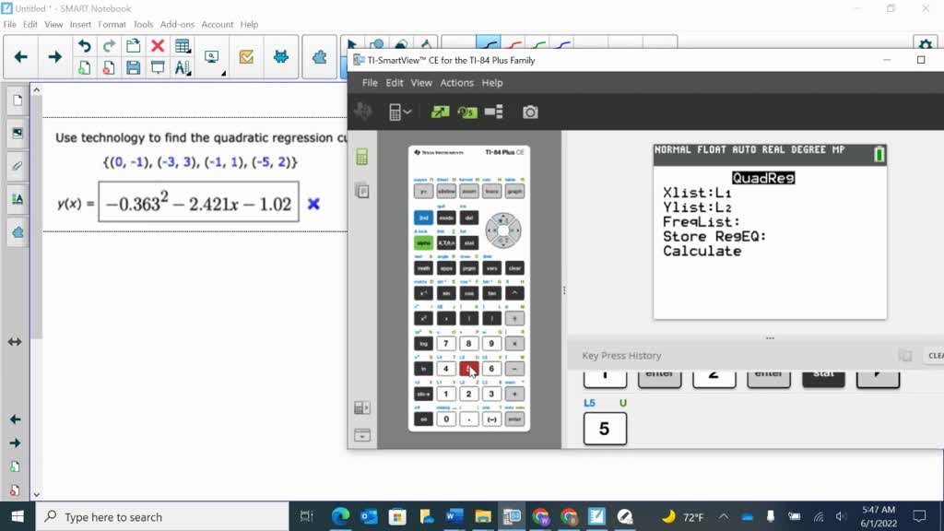This screenshot has width=944, height=531.
Task: Click the Screen Shade icon
Action: click(158, 67)
